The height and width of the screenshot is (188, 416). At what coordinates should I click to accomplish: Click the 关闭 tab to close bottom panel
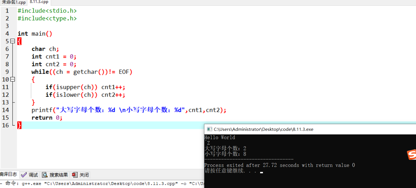[x=80, y=175]
